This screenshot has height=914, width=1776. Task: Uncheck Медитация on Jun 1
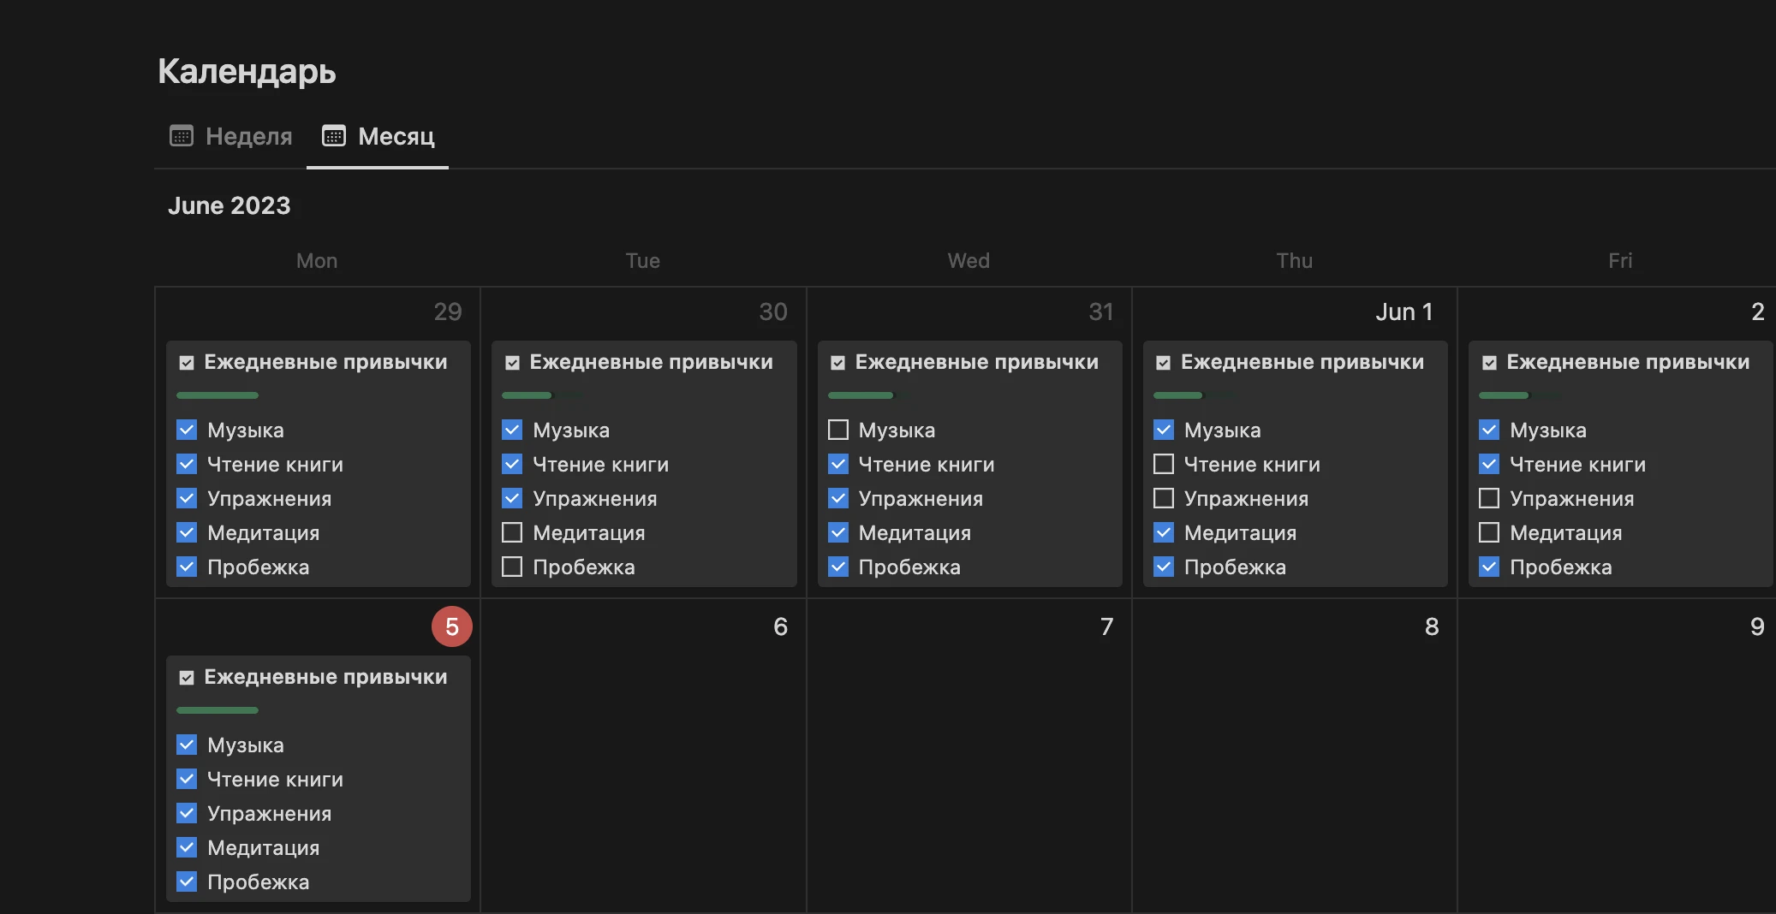coord(1164,532)
